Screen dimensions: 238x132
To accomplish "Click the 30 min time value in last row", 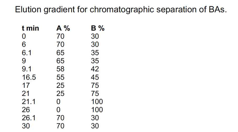I will pos(26,126).
